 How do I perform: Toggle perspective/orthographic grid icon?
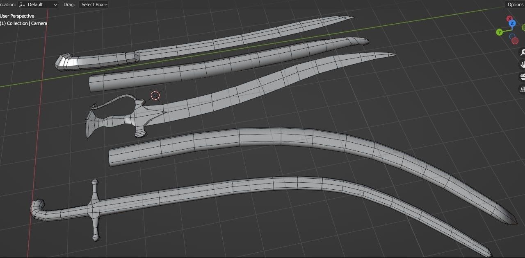(x=523, y=89)
